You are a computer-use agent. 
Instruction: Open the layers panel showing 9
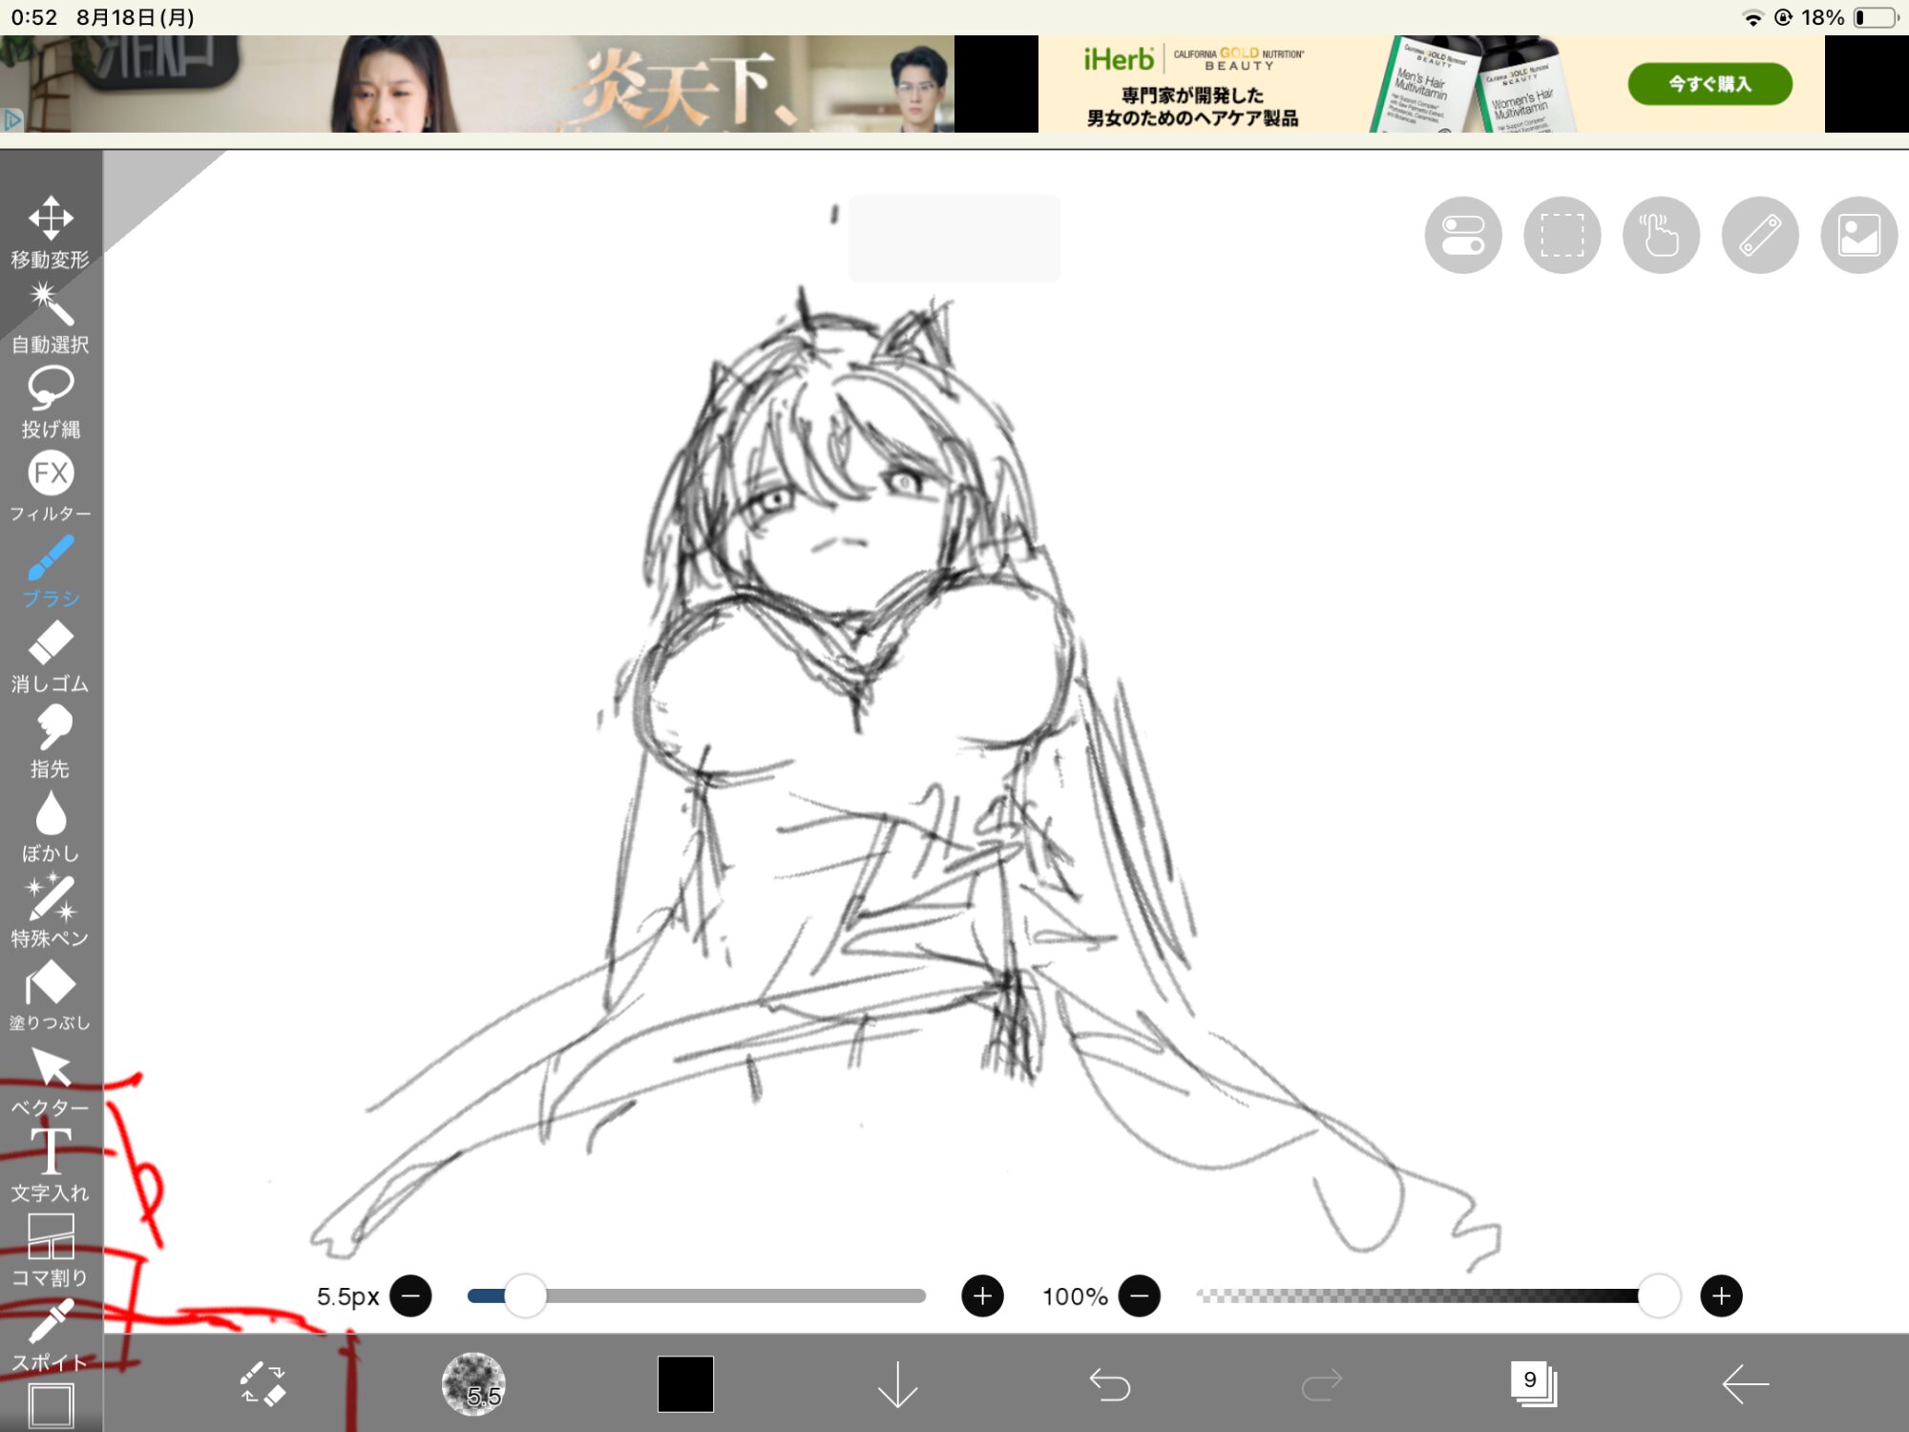[1534, 1384]
